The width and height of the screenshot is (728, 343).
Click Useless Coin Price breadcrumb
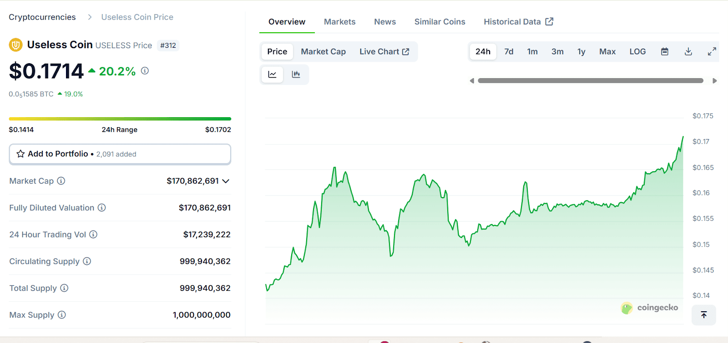pyautogui.click(x=137, y=17)
